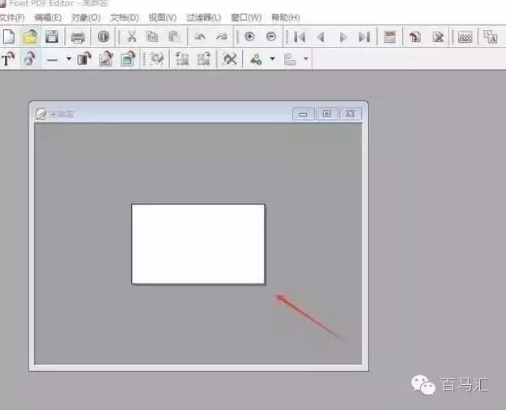Viewport: 506px width, 410px height.
Task: Click the second rotate object icon
Action: [204, 59]
